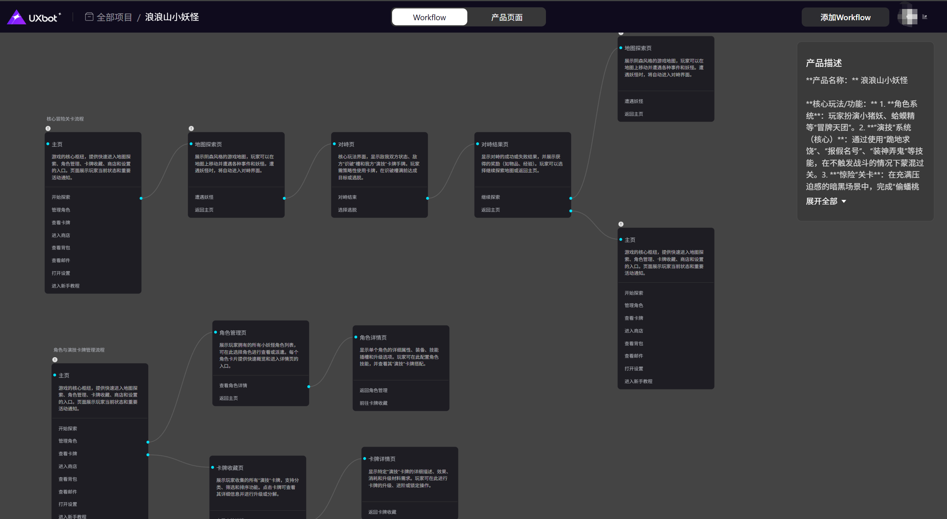Click warning icon above 核心冒险关卡流程 主页 node
Screen dimensions: 947x519
tap(48, 128)
